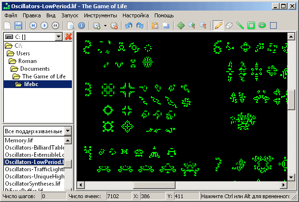Select the dashed rectangle selection tool
This screenshot has width=299, height=202.
273,25
